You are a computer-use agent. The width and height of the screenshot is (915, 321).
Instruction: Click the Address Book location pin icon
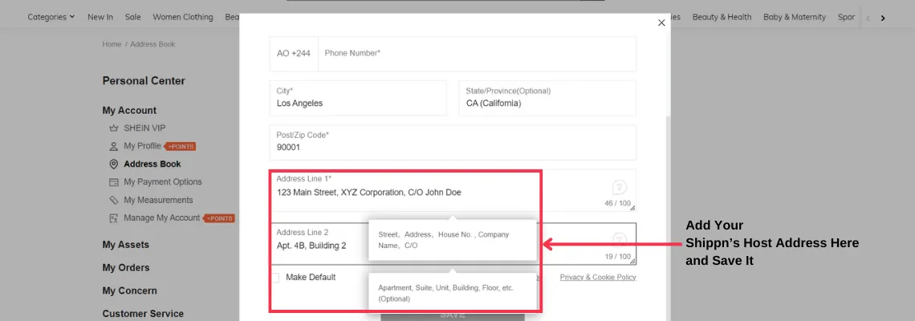click(x=113, y=165)
